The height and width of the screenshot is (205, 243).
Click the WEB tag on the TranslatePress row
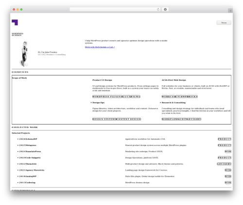[x=228, y=152]
